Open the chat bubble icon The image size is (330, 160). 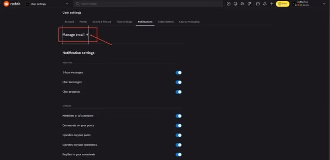(258, 4)
